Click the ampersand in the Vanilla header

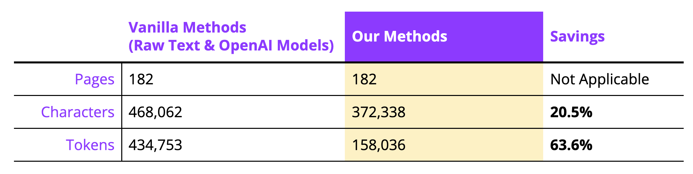pos(209,45)
